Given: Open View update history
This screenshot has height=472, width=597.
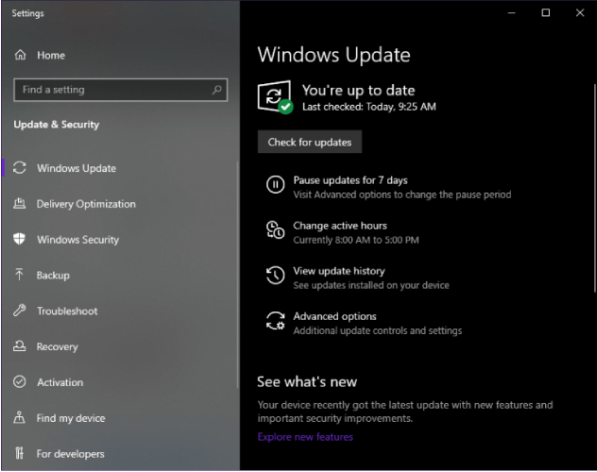Looking at the screenshot, I should click(339, 271).
